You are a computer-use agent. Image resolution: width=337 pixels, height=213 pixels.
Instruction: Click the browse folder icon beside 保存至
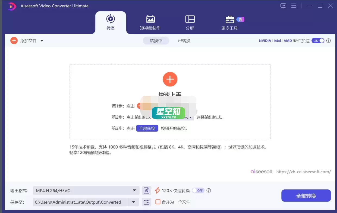coord(147,202)
